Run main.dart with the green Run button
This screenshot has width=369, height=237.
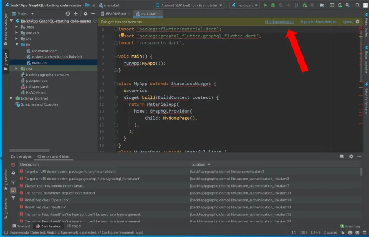(265, 5)
